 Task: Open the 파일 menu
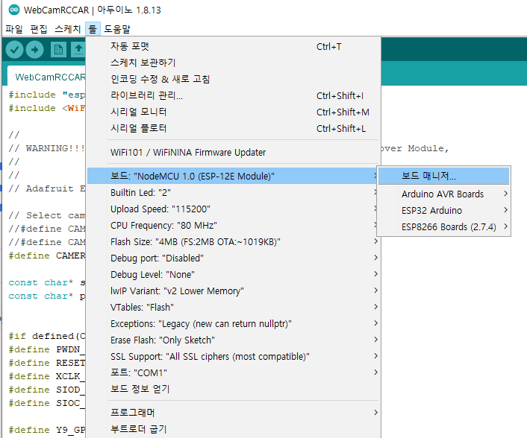click(x=14, y=29)
